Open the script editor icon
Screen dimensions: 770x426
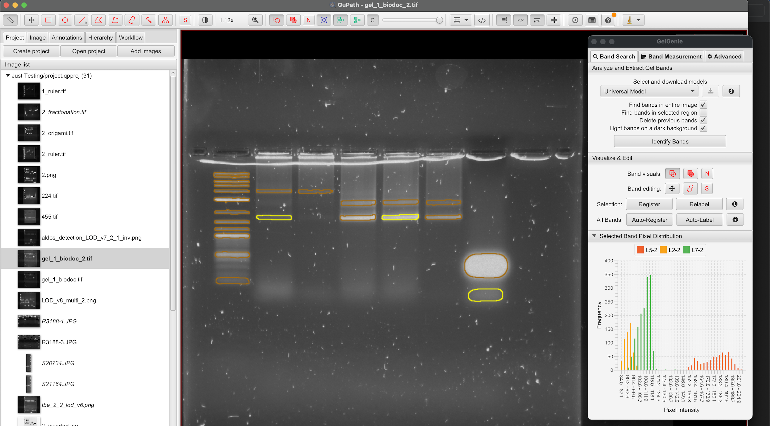(482, 20)
